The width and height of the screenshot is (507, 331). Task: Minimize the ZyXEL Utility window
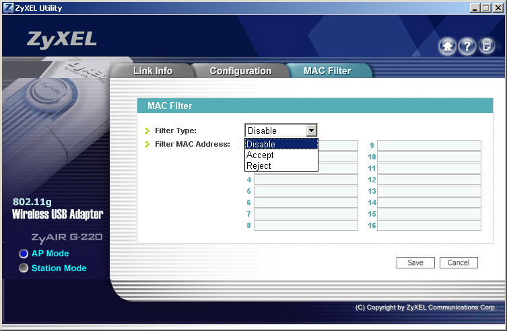coord(475,8)
